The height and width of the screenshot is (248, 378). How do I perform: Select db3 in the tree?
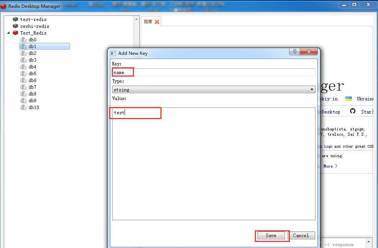point(32,60)
